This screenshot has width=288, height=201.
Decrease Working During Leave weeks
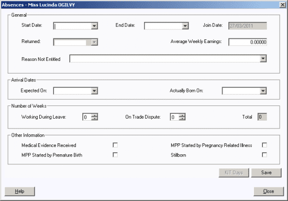point(94,119)
